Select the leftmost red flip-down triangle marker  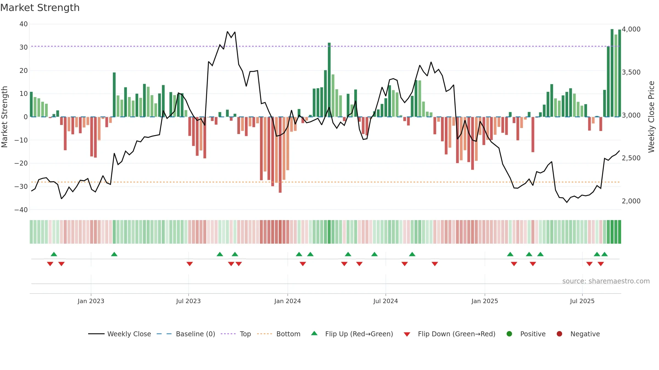coord(50,264)
